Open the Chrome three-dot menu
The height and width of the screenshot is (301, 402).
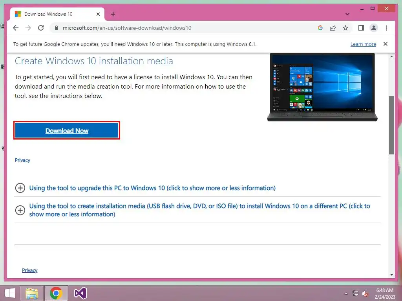pos(386,28)
